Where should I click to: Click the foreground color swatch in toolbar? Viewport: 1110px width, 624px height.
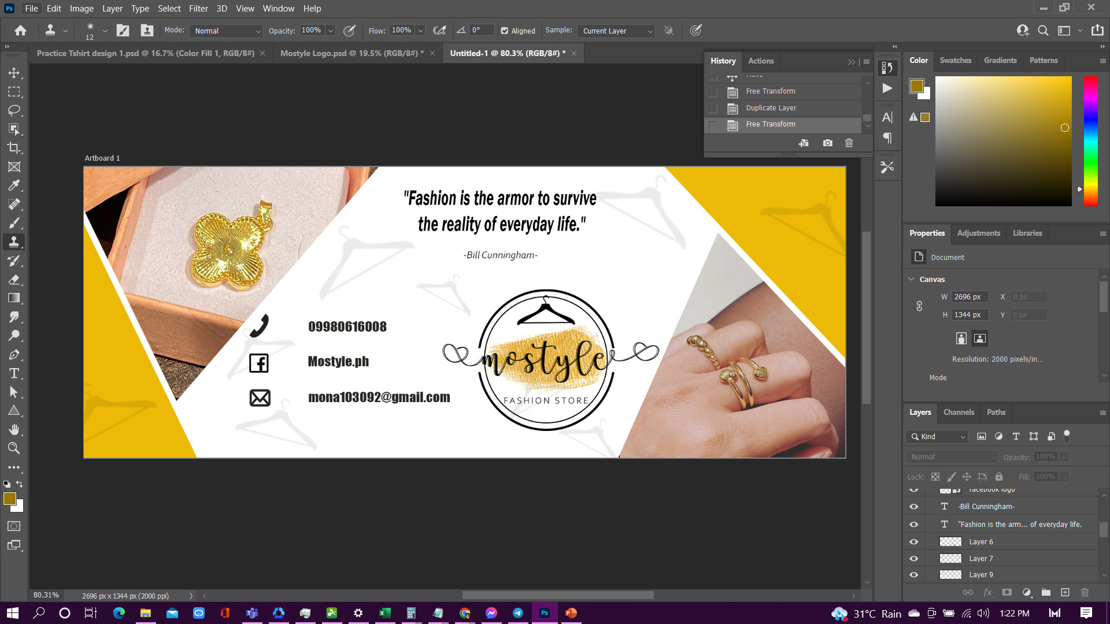[x=10, y=499]
